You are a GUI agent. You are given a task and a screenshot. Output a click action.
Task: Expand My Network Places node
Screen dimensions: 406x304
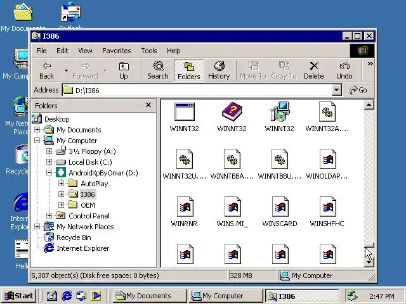point(37,227)
